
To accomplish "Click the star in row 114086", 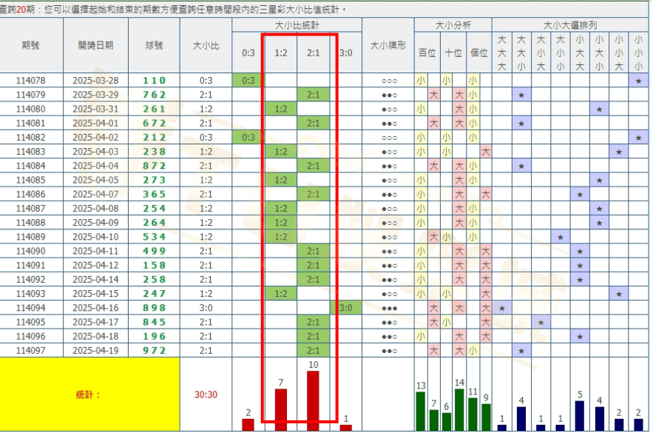I will coord(581,194).
